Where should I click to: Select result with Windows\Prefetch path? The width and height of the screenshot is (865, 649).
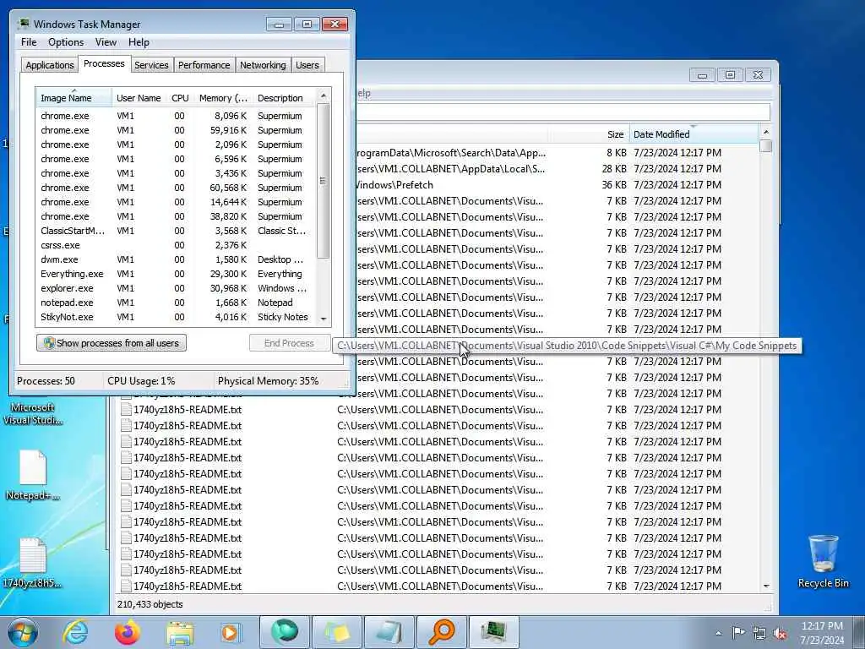tap(558, 185)
